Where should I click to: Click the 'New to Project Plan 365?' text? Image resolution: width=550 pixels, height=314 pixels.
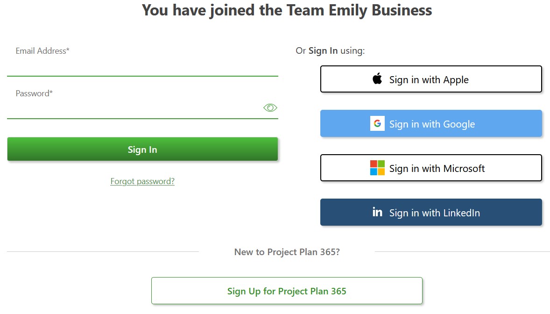coord(287,252)
